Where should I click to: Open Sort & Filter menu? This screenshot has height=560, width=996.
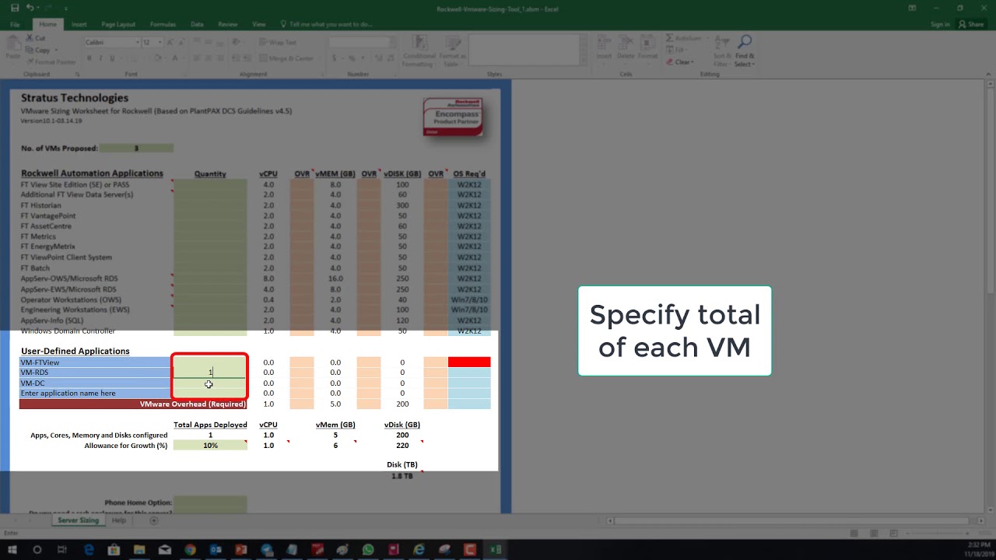click(722, 50)
